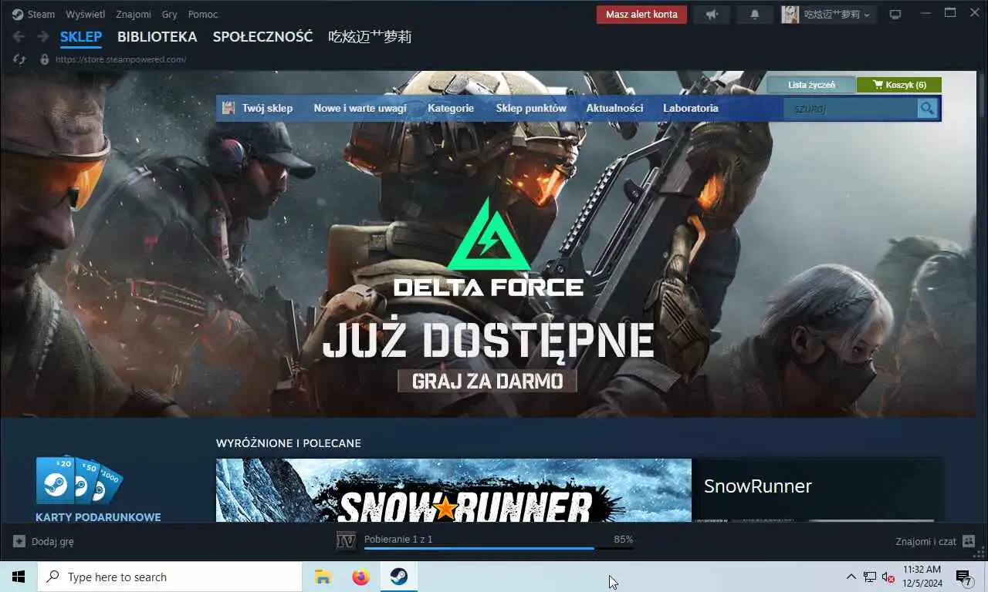Screen dimensions: 988x592
Task: Open the Wyświetl menu
Action: point(86,14)
